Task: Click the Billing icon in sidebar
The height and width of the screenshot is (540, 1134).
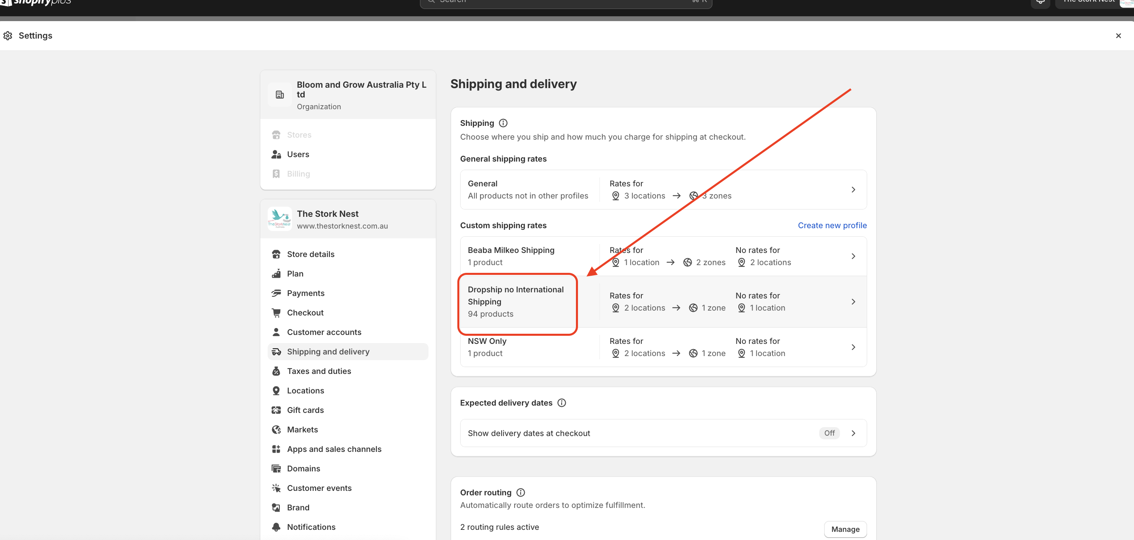Action: tap(276, 174)
